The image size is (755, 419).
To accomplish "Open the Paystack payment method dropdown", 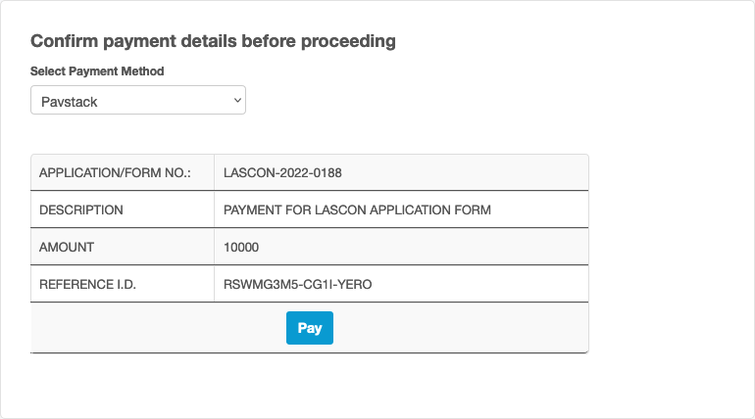I will [x=137, y=101].
